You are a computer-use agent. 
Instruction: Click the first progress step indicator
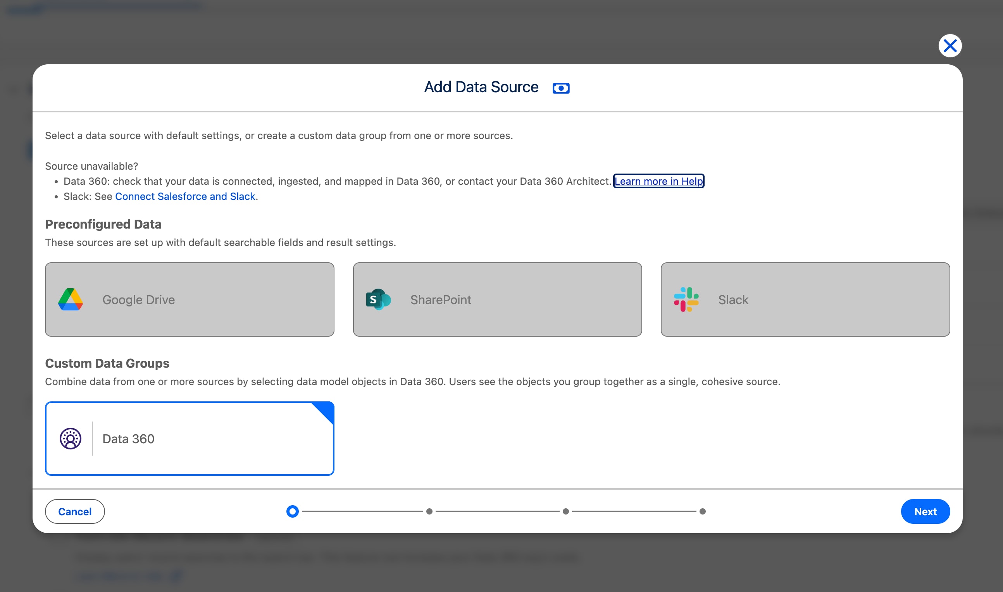293,511
